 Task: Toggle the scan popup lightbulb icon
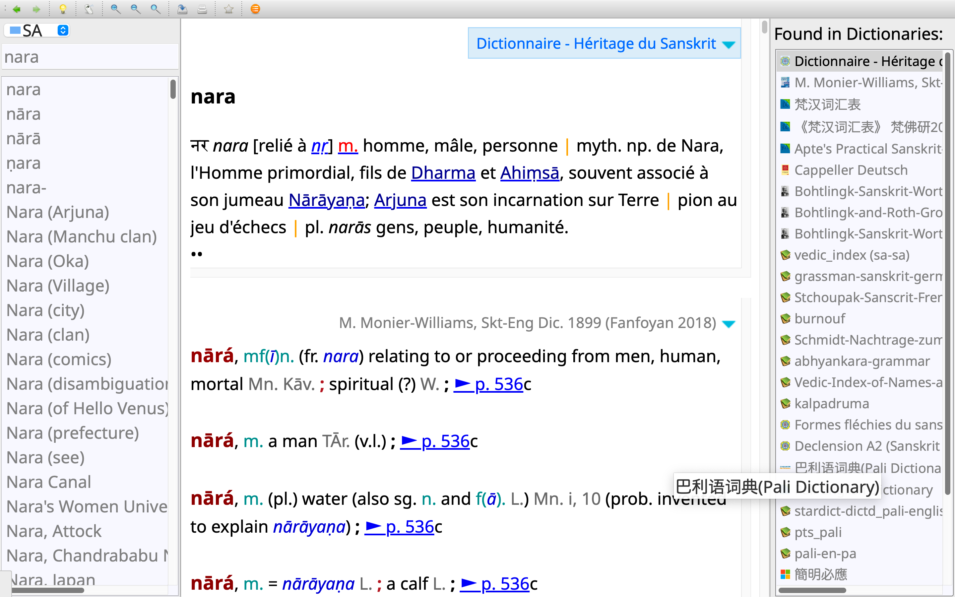pos(63,9)
